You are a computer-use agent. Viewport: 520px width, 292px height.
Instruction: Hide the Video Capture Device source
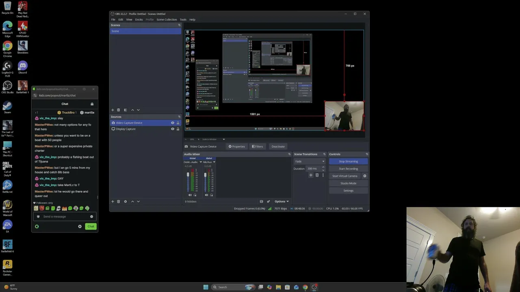(173, 123)
